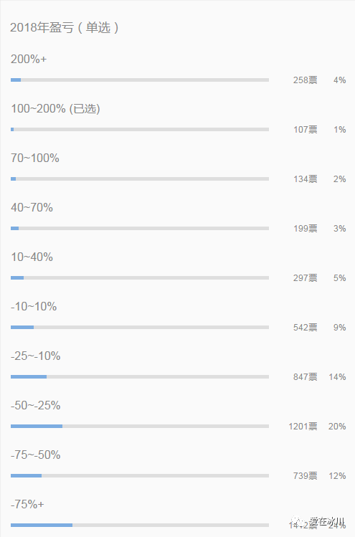Viewport: 355px width, 537px height.
Task: Choose the -75~-50% option
Action: [36, 455]
